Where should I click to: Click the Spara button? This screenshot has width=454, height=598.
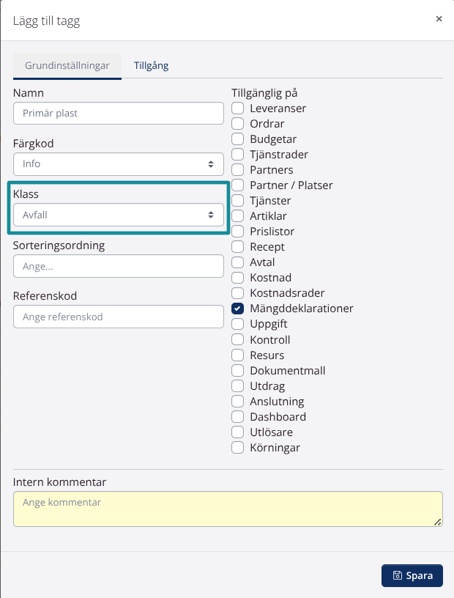tap(412, 575)
